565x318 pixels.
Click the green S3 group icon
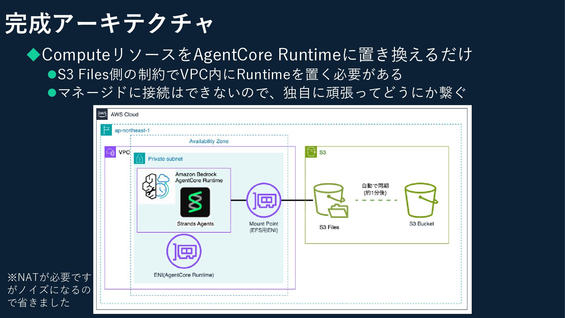(x=311, y=152)
